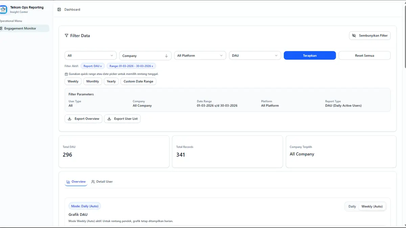Click Reset Semua button

(365, 55)
